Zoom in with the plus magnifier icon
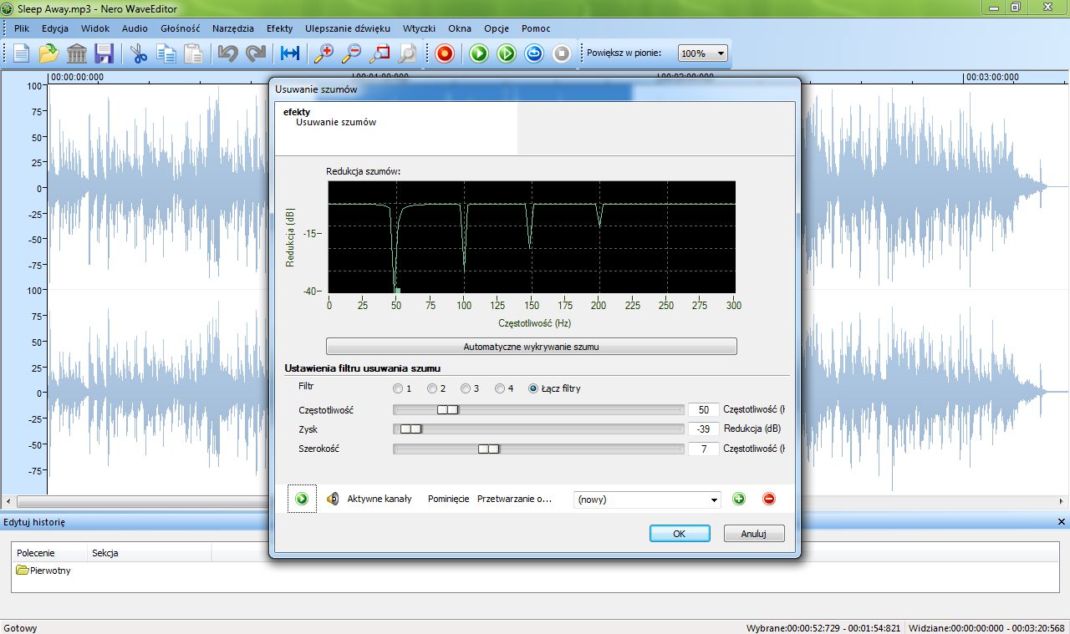Viewport: 1070px width, 634px height. click(324, 53)
